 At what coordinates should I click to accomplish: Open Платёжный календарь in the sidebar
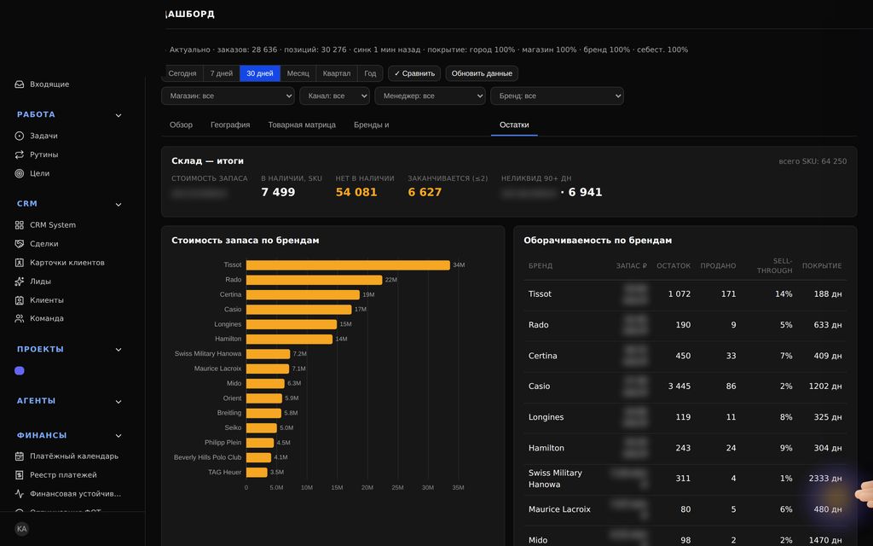[74, 456]
